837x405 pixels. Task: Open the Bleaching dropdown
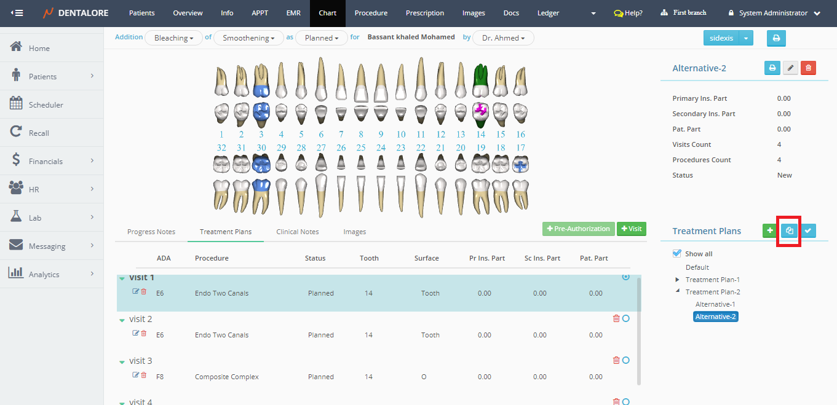tap(173, 38)
